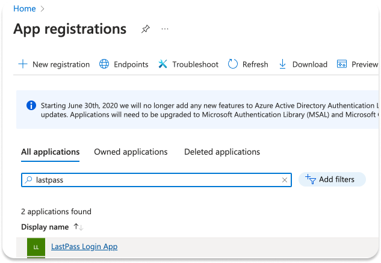The width and height of the screenshot is (381, 263).
Task: Click the Troubleshoot wrench icon
Action: [163, 64]
